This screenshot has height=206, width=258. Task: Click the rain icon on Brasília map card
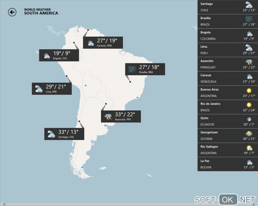tap(132, 69)
